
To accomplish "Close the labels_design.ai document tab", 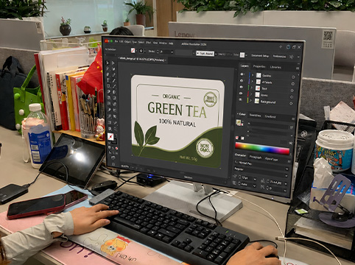I will [x=166, y=60].
